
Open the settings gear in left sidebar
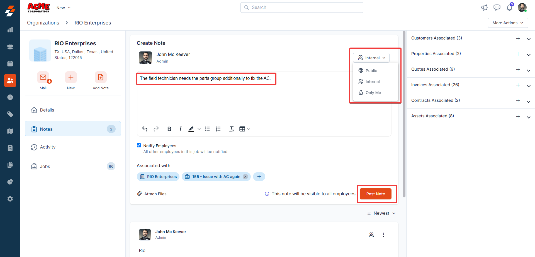coord(10,199)
